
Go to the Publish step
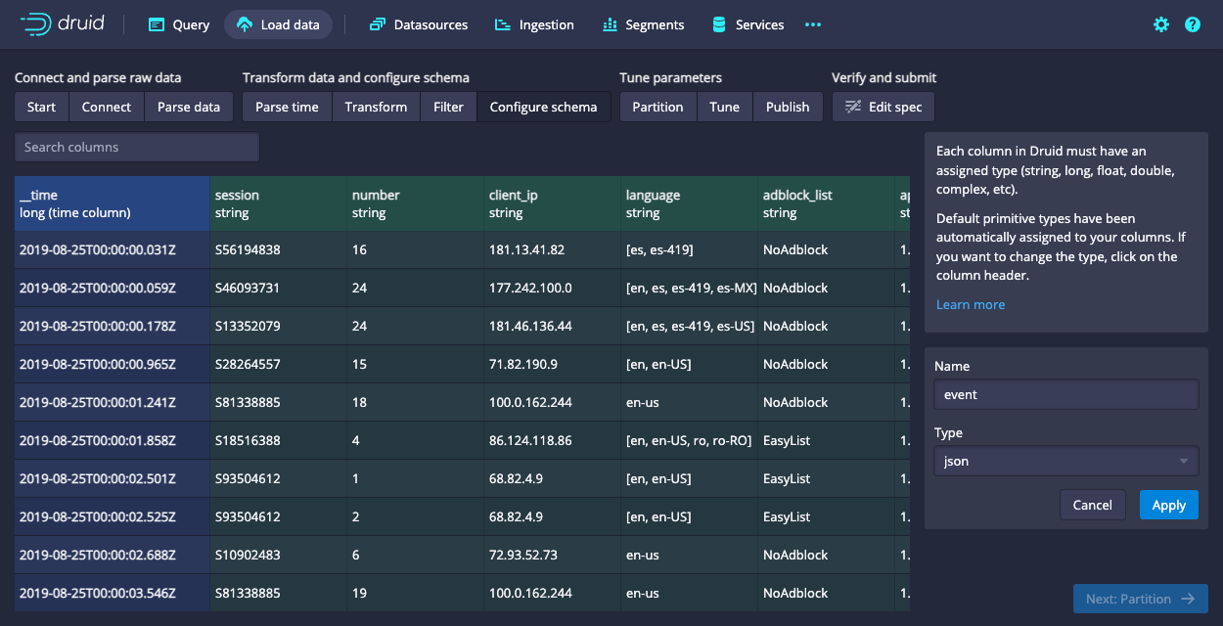pos(788,107)
